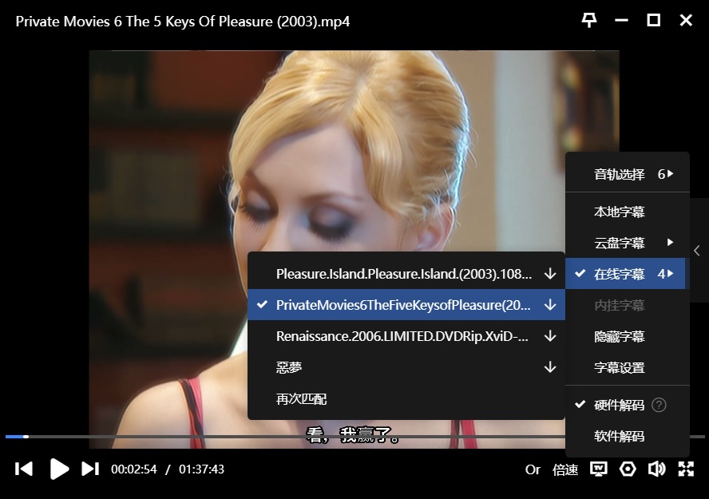This screenshot has height=499, width=709.
Task: Download the Renaissance.2006 subtitle file
Action: 549,336
